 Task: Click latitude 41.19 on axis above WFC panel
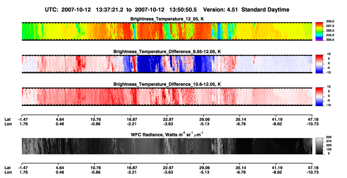pos(276,120)
